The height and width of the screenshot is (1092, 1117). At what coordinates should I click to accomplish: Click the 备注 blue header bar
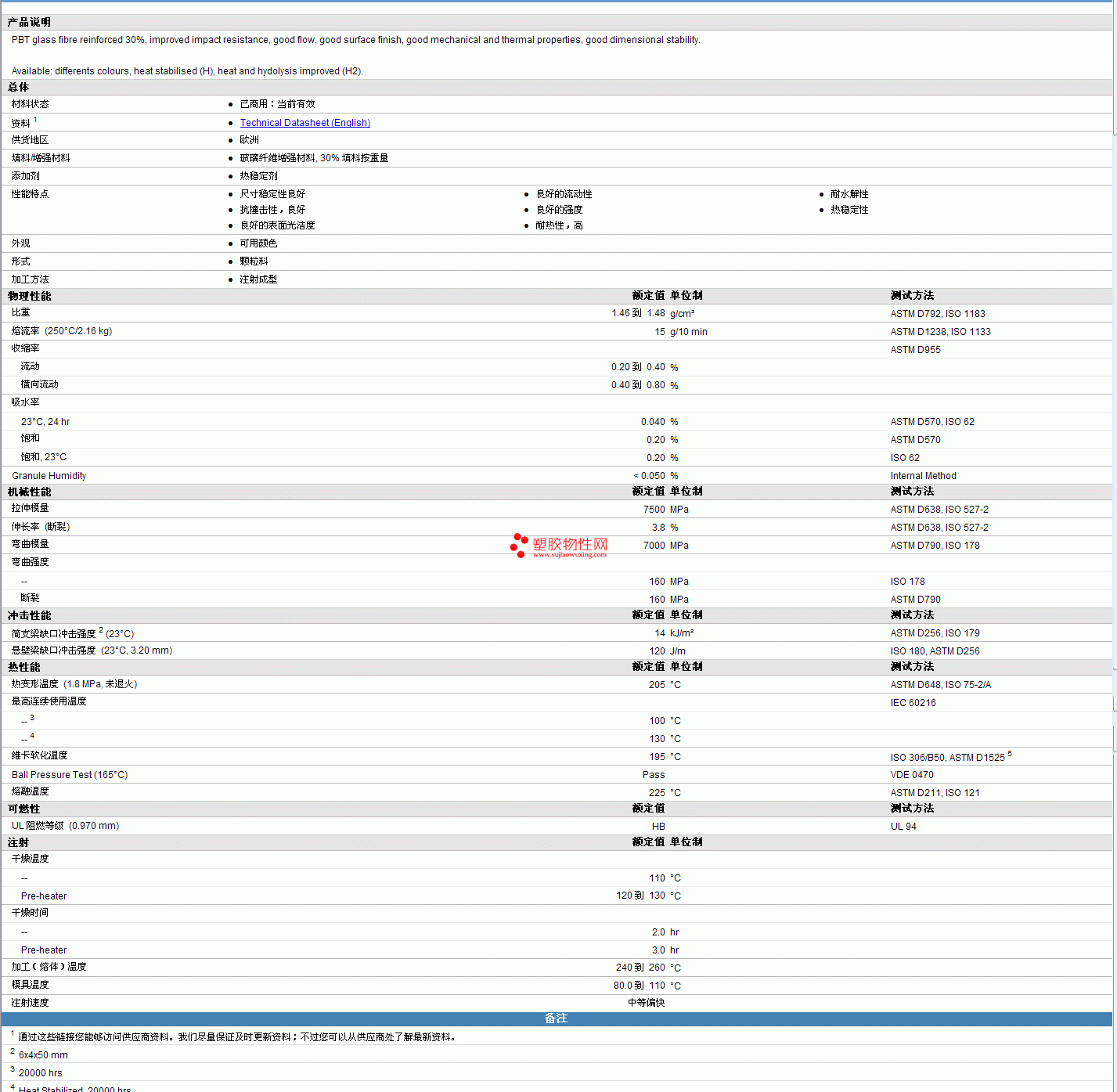[x=556, y=1018]
